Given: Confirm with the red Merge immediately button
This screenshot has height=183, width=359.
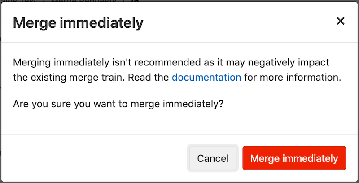Looking at the screenshot, I should point(294,158).
